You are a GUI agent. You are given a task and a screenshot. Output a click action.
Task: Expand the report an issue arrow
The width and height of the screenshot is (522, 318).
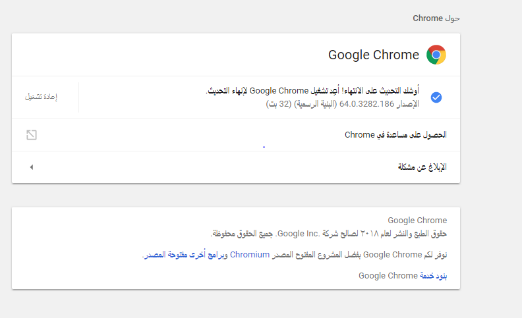[x=31, y=167]
